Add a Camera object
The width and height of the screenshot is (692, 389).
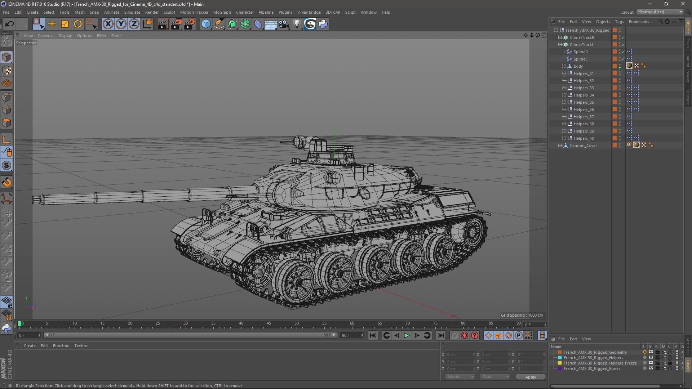(284, 24)
